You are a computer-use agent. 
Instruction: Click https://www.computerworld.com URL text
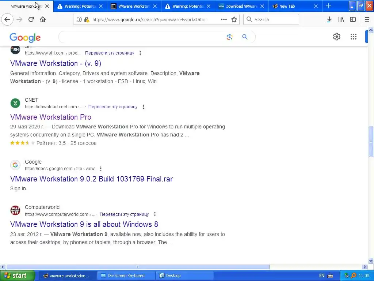point(57,214)
